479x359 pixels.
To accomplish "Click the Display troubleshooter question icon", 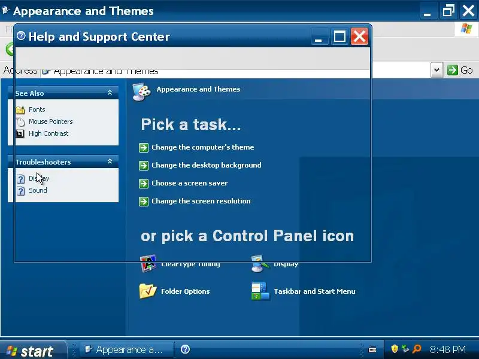I will click(x=20, y=178).
